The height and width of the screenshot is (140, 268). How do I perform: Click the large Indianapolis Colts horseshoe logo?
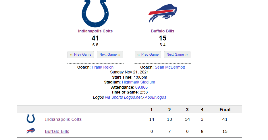[x=95, y=13]
